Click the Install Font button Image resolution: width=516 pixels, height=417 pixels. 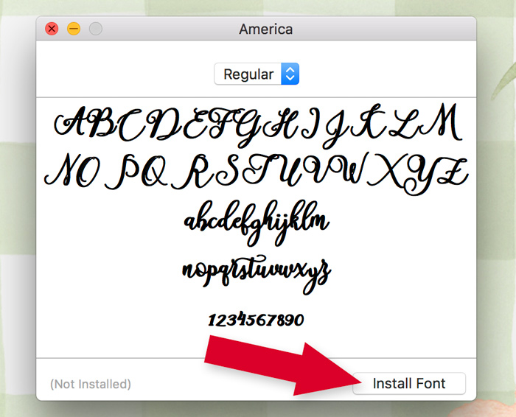pos(409,383)
